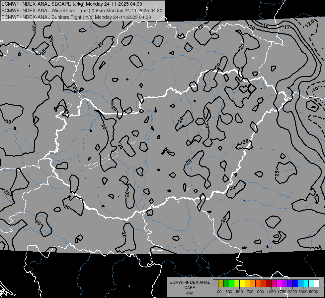The width and height of the screenshot is (325, 298).
Task: Click the J/kg unit label in legend
Action: (x=190, y=293)
